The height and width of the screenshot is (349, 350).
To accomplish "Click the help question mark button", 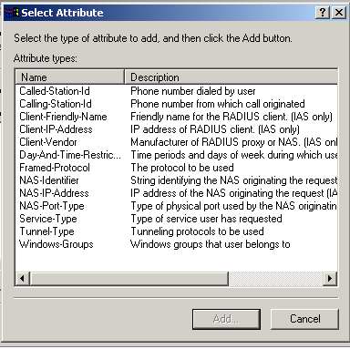I will click(x=323, y=13).
